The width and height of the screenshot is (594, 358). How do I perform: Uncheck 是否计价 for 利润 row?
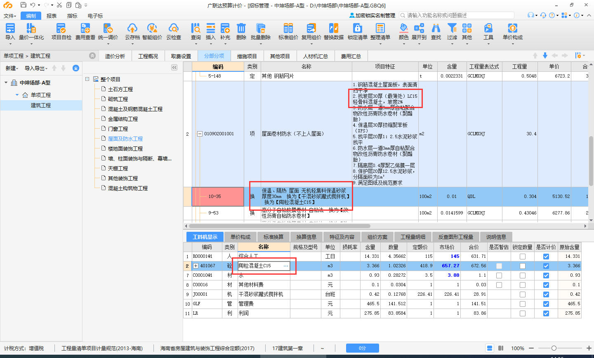click(x=546, y=313)
